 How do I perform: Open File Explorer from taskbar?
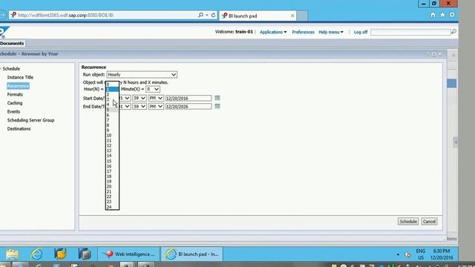pyautogui.click(x=12, y=254)
